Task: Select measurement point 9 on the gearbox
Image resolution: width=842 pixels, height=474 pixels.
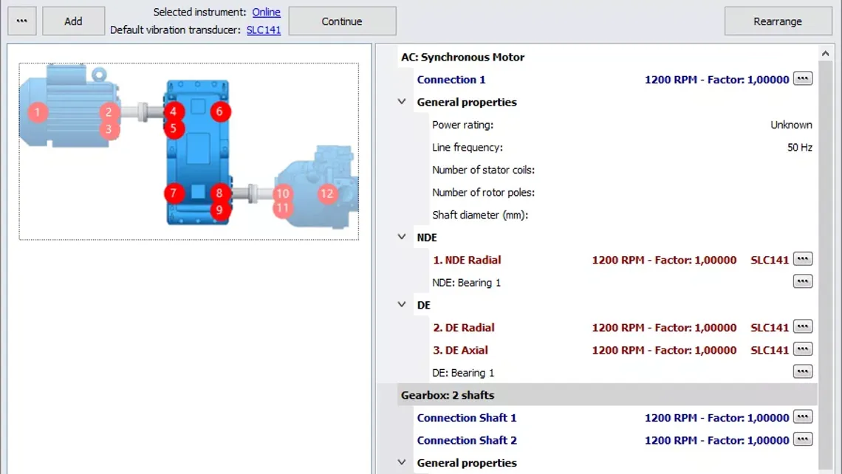Action: click(219, 210)
